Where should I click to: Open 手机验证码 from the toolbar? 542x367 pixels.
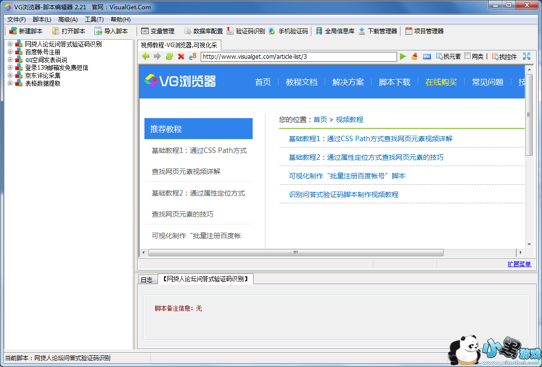288,31
